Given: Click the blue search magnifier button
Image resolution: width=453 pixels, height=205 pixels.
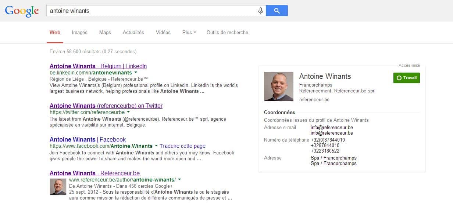Looking at the screenshot, I should pyautogui.click(x=277, y=11).
